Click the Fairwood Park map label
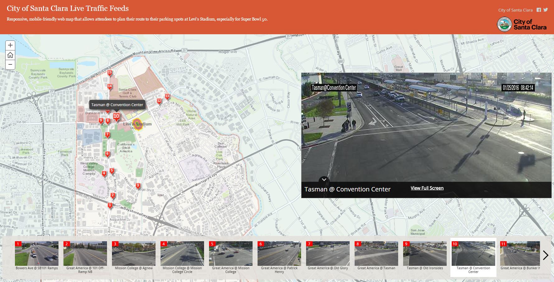 point(65,153)
